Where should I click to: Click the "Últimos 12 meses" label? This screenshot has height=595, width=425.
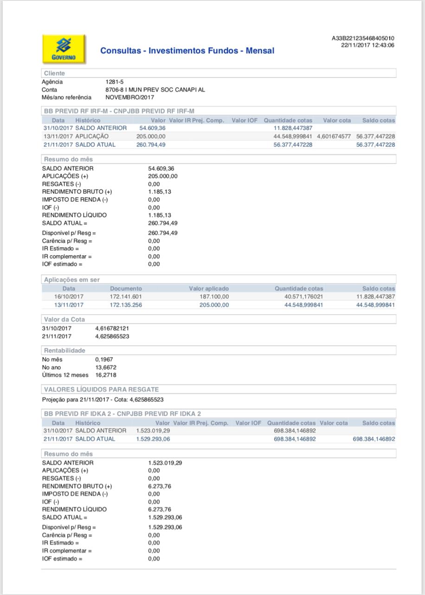coord(65,375)
